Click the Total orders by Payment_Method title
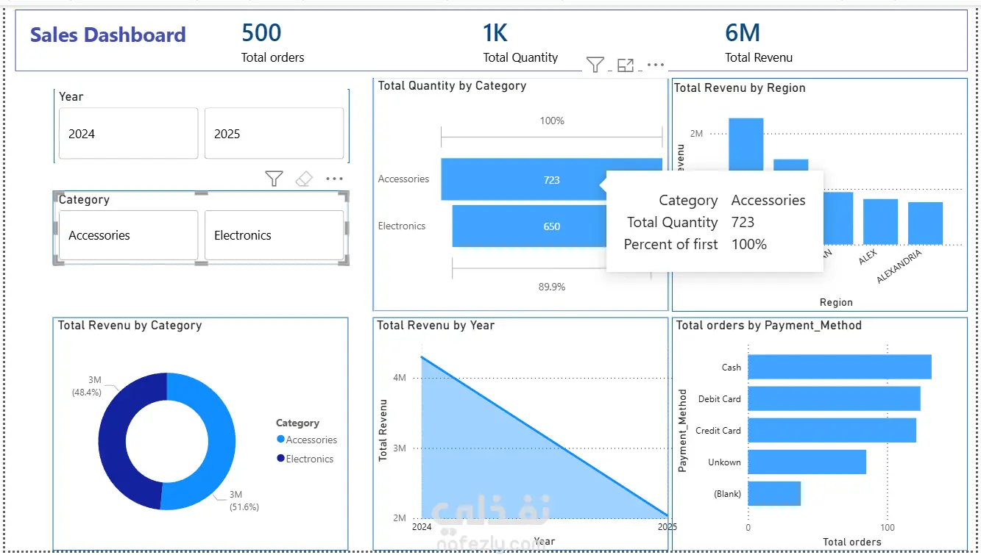Screen dimensions: 981x555 (x=769, y=326)
